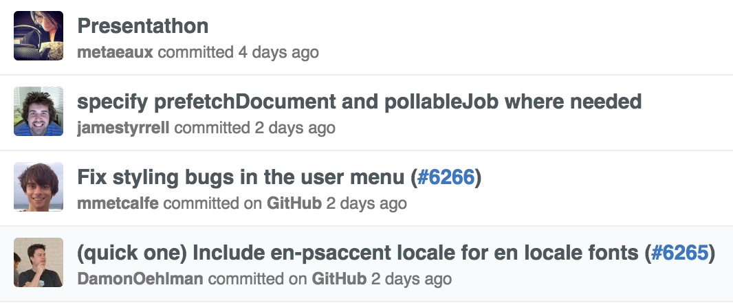Open the DamonOehlman username link
Image resolution: width=733 pixels, height=305 pixels.
click(140, 279)
